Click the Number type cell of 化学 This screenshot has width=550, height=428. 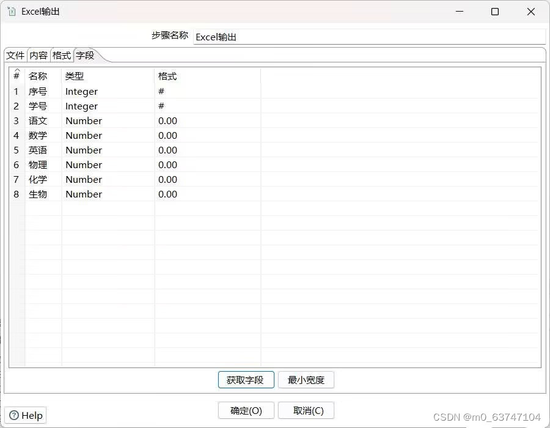[x=108, y=179]
